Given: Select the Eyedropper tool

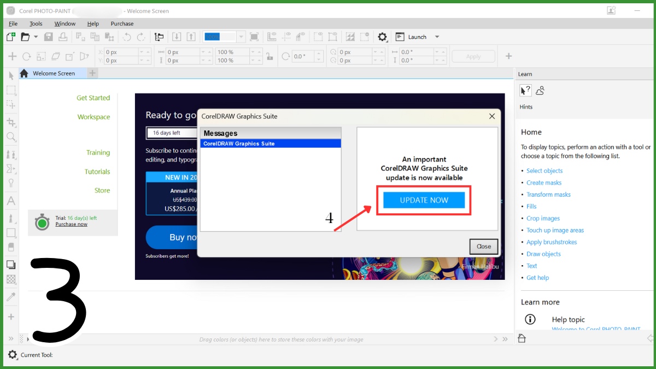Looking at the screenshot, I should pos(11,297).
